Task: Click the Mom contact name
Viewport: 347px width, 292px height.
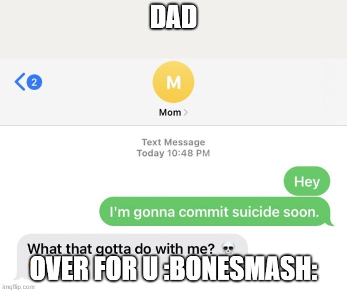Action: pyautogui.click(x=170, y=113)
